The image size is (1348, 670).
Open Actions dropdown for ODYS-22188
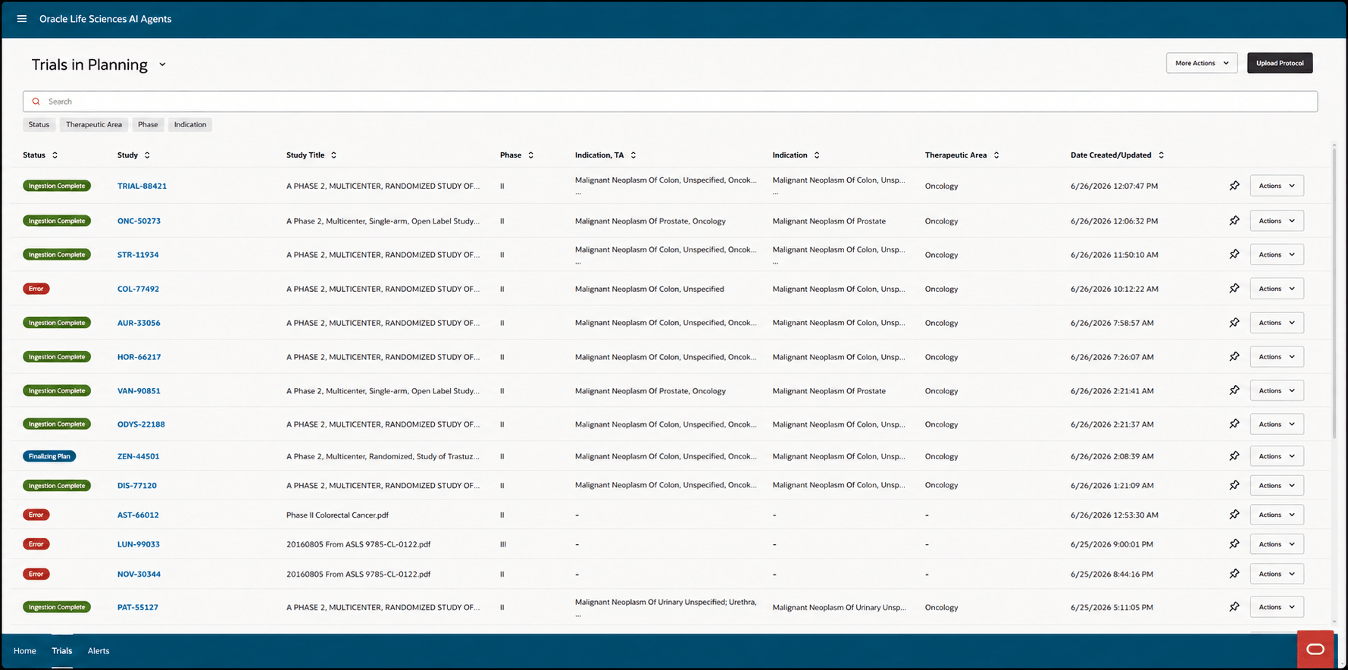coord(1277,424)
